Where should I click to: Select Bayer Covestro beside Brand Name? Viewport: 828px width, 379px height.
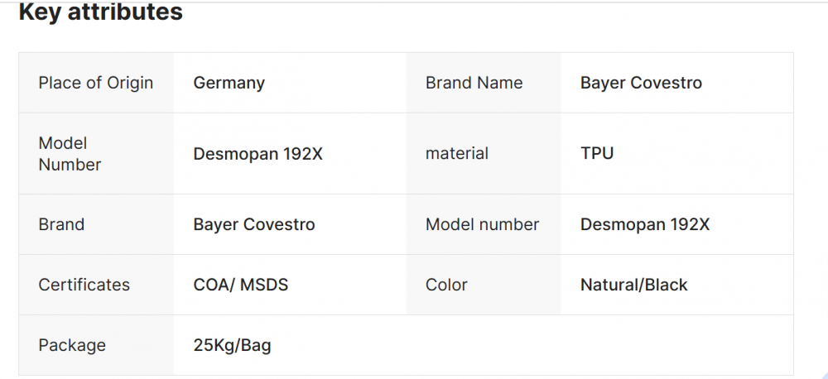641,83
